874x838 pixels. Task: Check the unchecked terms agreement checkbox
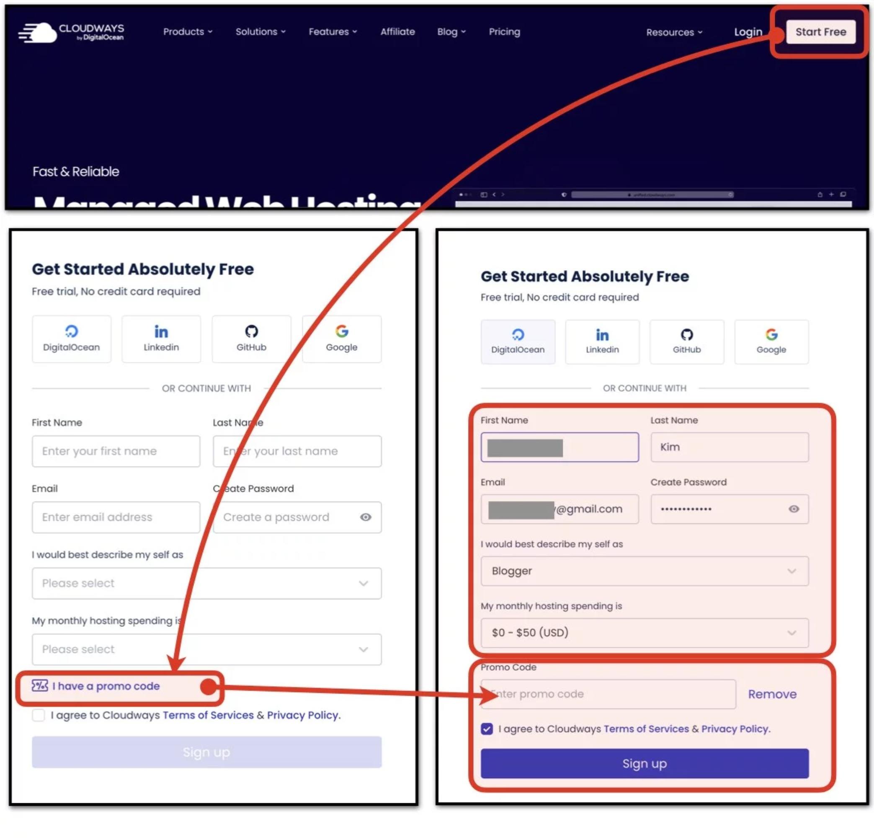[x=39, y=715]
